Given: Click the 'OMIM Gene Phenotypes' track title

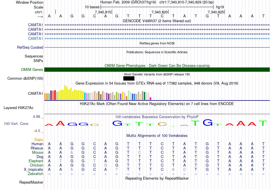Looking at the screenshot, I should click(157, 65).
